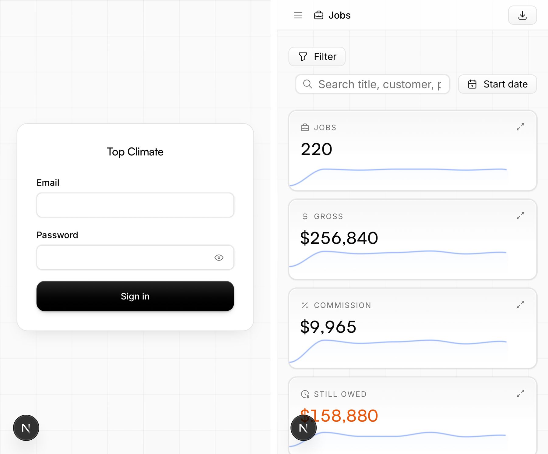Expand the COMMISSION card
548x454 pixels.
coord(520,305)
